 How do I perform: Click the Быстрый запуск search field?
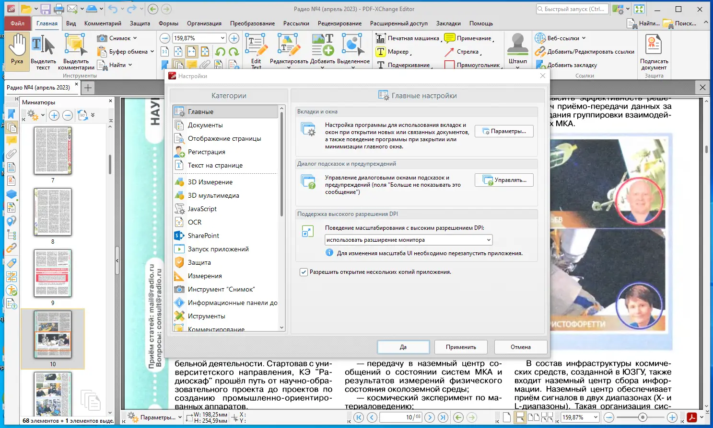point(572,9)
